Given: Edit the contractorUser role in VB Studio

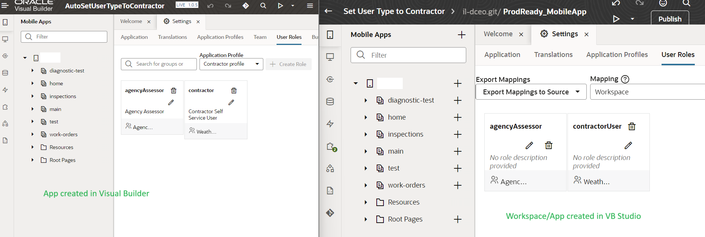Looking at the screenshot, I should coord(628,145).
